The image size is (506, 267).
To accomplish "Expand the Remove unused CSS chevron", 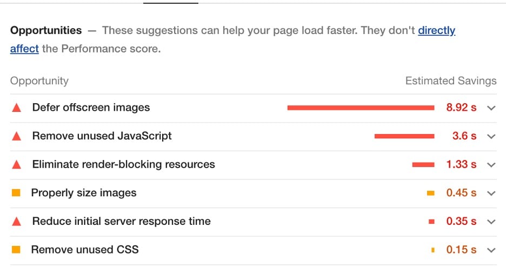I will click(491, 250).
